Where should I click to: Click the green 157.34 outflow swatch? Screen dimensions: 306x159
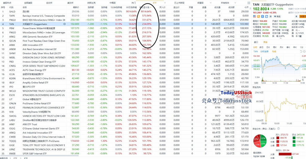(x=294, y=138)
